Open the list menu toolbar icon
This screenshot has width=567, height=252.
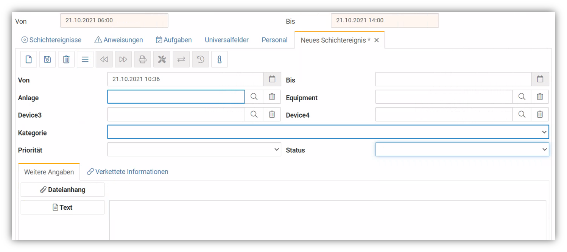pyautogui.click(x=85, y=59)
